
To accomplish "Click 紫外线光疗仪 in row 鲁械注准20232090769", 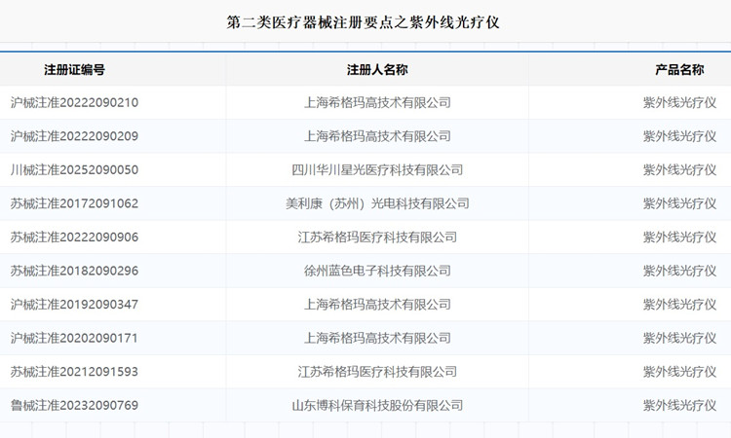I will (x=679, y=406).
